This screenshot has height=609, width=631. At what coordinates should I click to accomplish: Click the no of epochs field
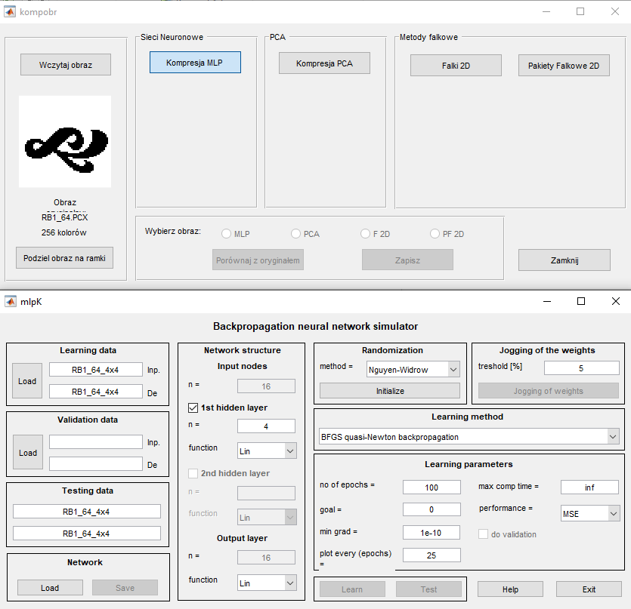431,487
